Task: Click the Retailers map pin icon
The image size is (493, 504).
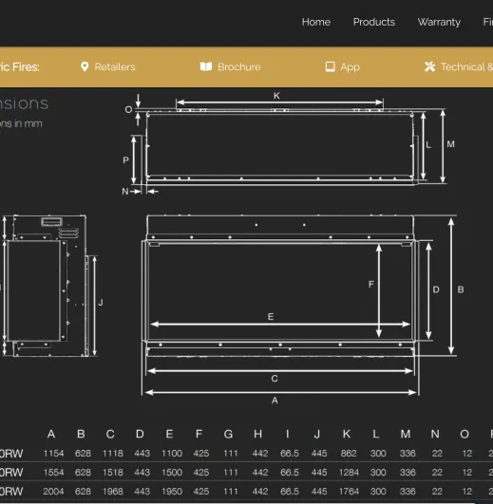Action: click(85, 66)
